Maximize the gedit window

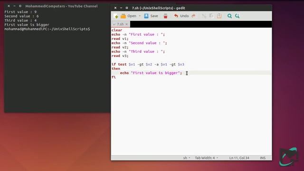127,8
